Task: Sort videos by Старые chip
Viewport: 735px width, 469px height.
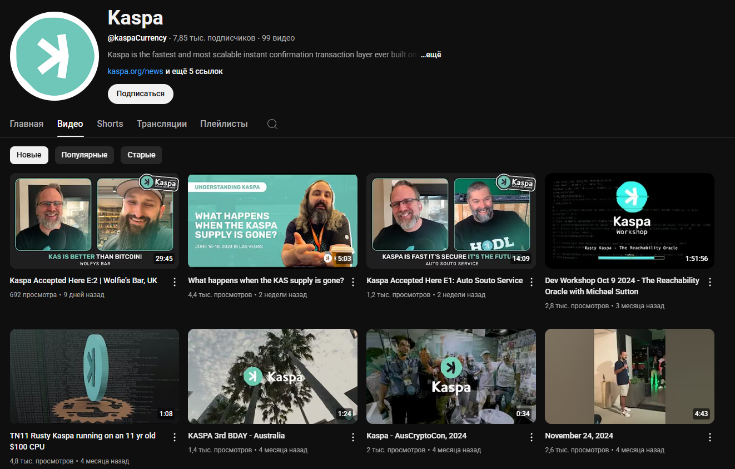Action: coord(141,155)
